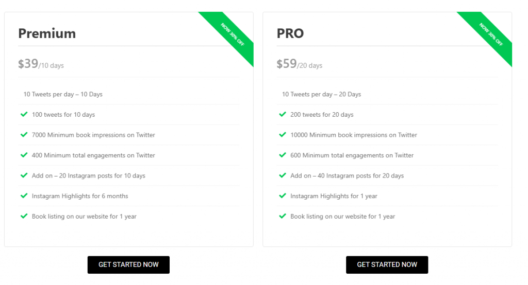Click checkmark beside 100 tweets for 10 days
The image size is (528, 285).
tap(24, 114)
